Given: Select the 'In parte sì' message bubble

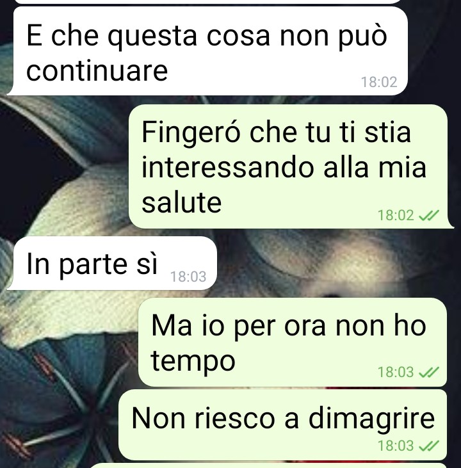Looking at the screenshot, I should pyautogui.click(x=112, y=263).
